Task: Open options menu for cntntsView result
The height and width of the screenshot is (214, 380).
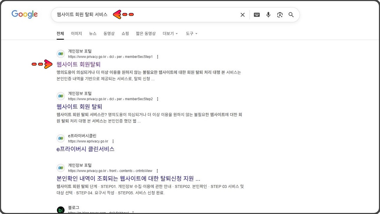Action: tap(157, 171)
